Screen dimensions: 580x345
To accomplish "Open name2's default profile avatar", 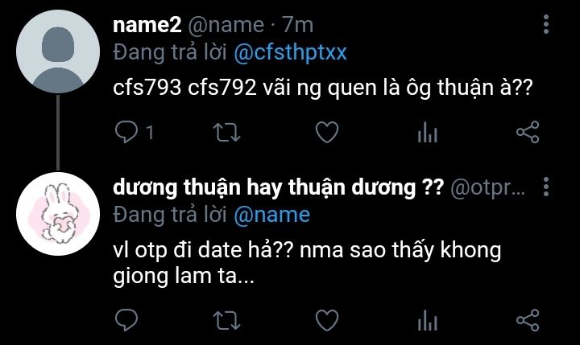I will pos(58,51).
